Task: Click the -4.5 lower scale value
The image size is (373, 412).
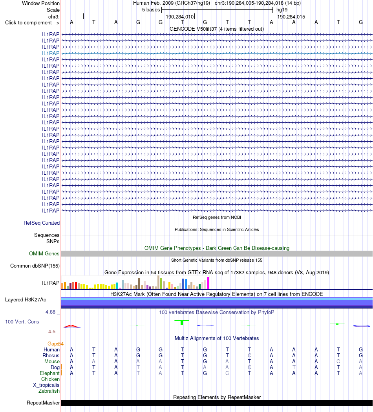Action: pyautogui.click(x=51, y=332)
